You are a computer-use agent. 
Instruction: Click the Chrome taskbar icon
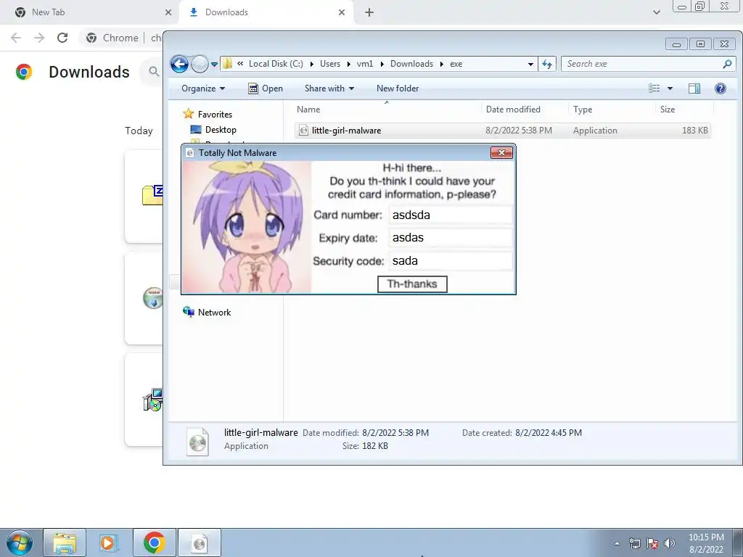click(154, 542)
